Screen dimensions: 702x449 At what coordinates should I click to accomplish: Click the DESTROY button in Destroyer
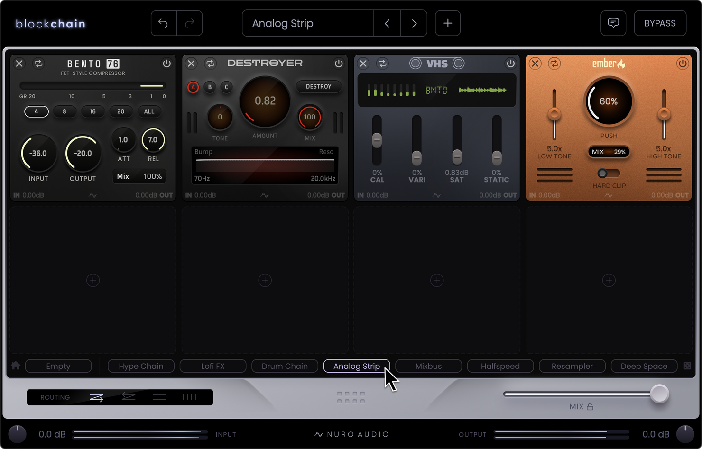(x=319, y=86)
